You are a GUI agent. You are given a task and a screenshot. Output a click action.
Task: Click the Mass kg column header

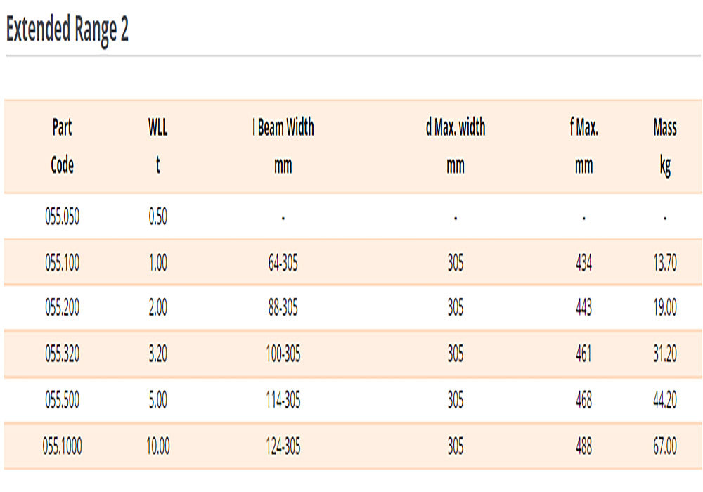click(x=665, y=146)
